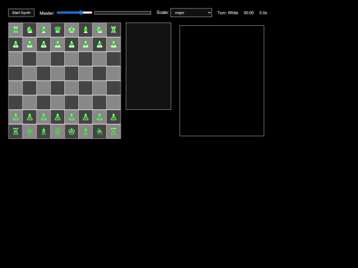Pick the black pawn in front of the black king
The width and height of the screenshot is (358, 268).
pos(72,44)
